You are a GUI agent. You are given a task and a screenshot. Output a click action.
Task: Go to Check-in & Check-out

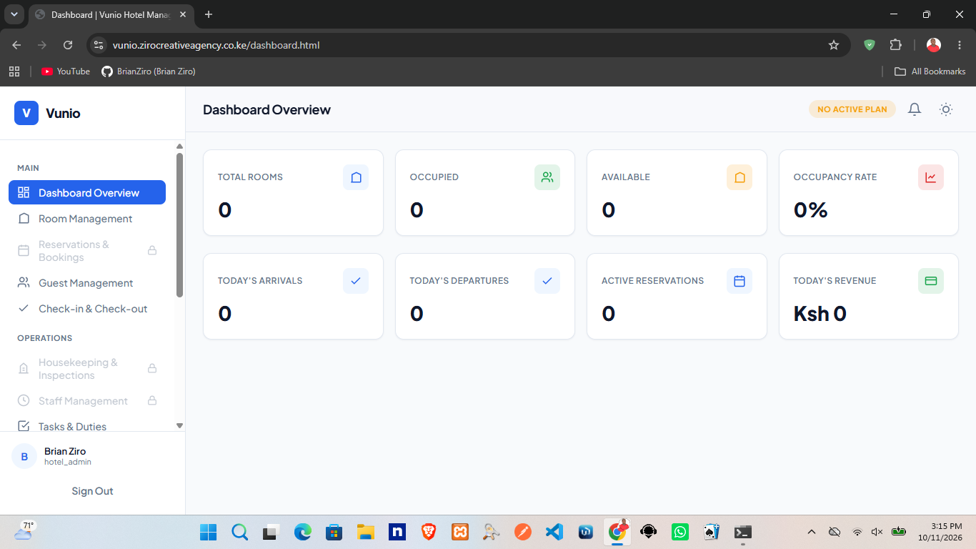tap(87, 309)
